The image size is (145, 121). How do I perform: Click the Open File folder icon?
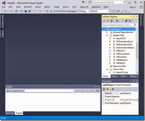[22, 11]
